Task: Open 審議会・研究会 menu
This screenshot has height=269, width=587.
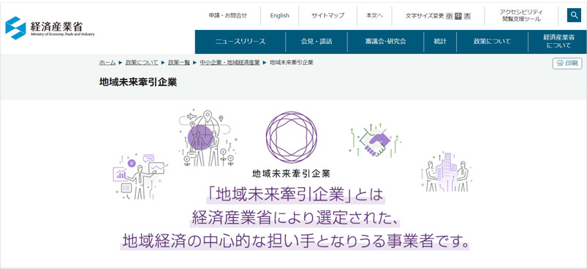Action: 385,42
